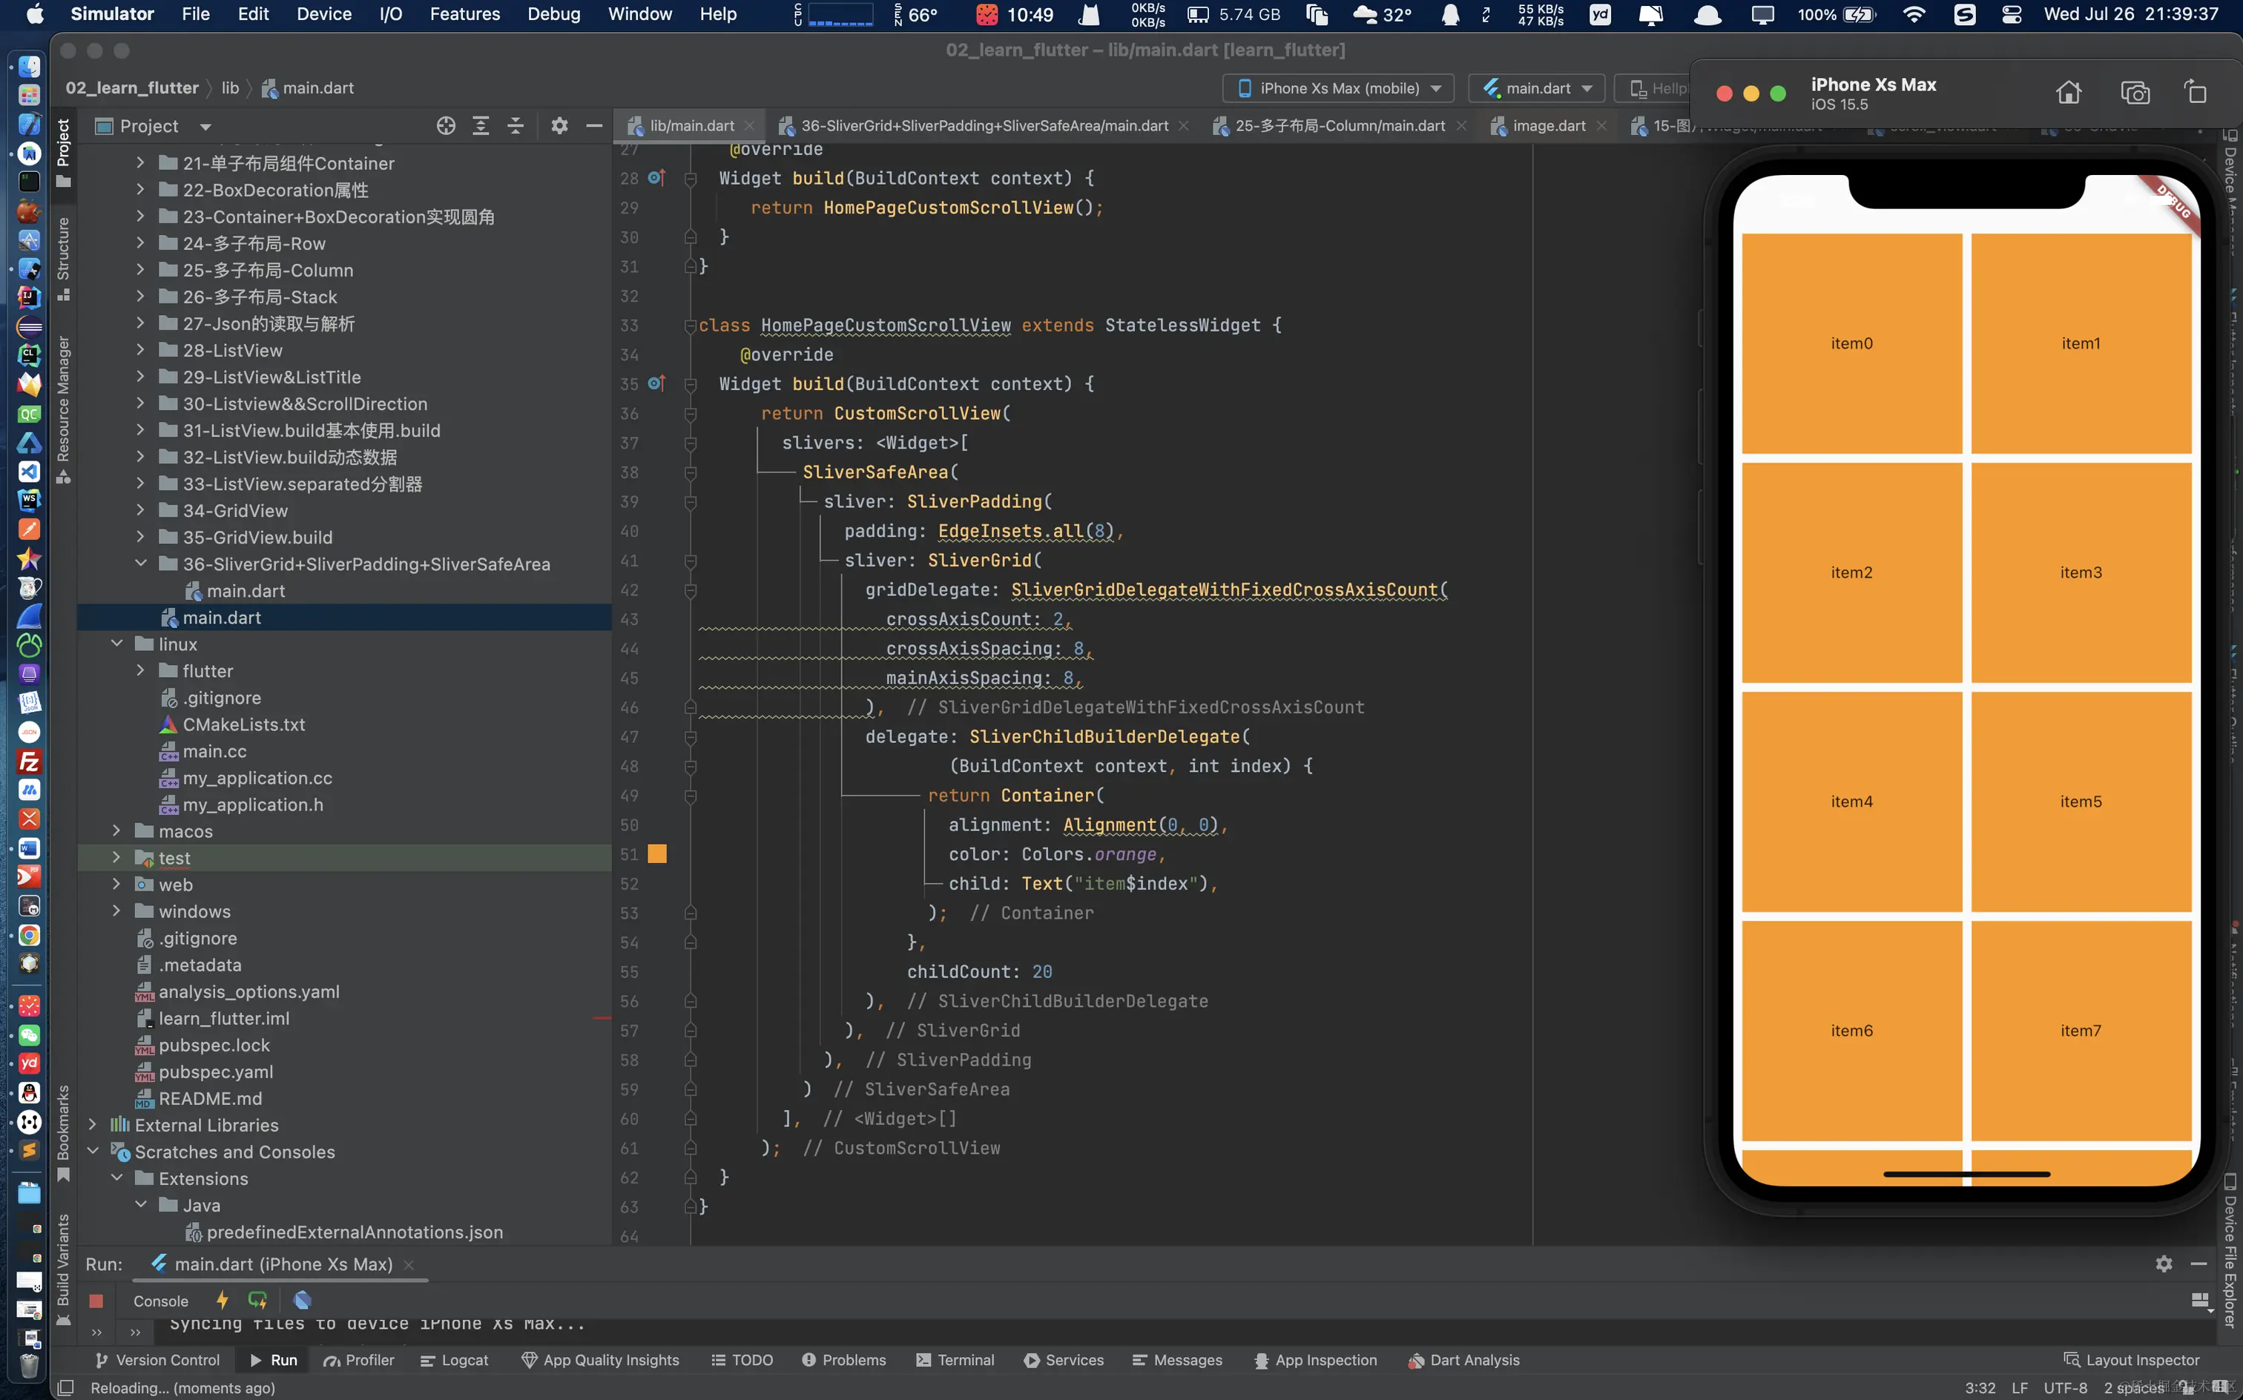Click the Collapse All icon in Project panel

click(516, 126)
